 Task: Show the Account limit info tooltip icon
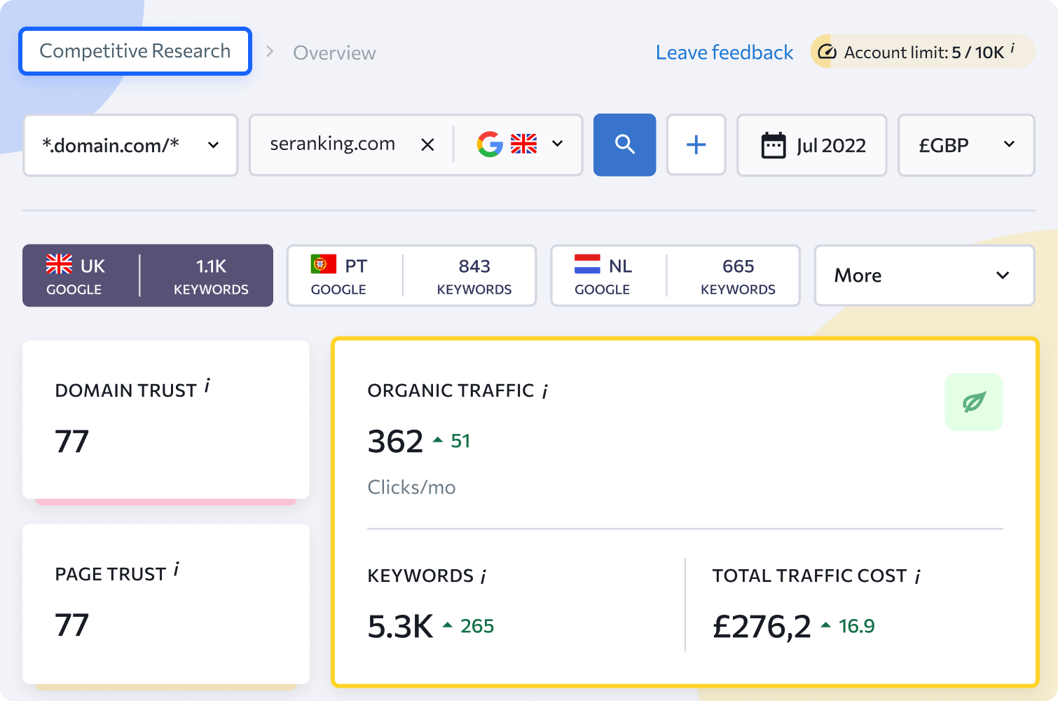tap(1012, 48)
